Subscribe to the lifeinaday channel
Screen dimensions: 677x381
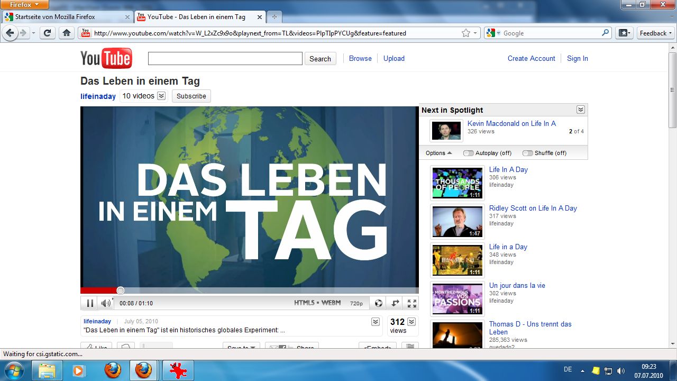tap(191, 96)
